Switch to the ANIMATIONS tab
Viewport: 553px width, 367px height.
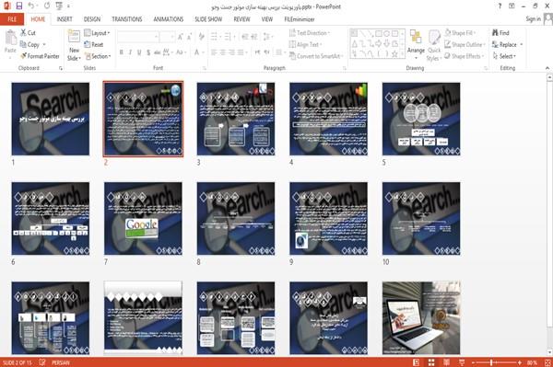point(169,19)
